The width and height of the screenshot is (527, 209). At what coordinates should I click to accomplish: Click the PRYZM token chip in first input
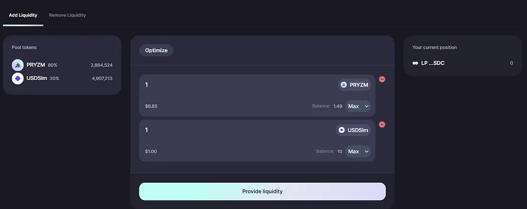(x=354, y=85)
